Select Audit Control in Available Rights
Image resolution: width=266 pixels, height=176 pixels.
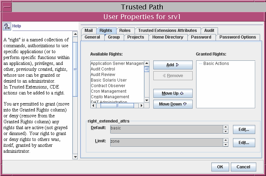[x=103, y=69]
